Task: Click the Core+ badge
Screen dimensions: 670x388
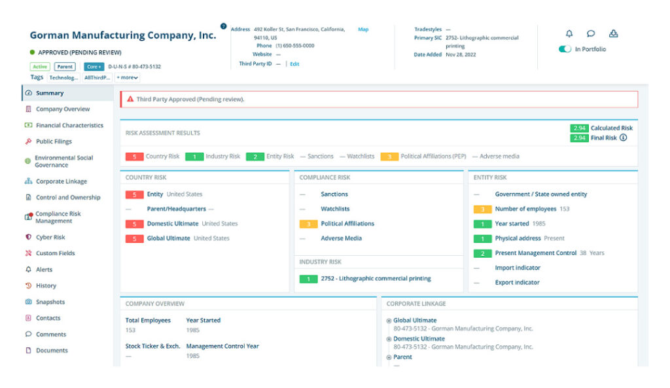Action: [x=94, y=67]
